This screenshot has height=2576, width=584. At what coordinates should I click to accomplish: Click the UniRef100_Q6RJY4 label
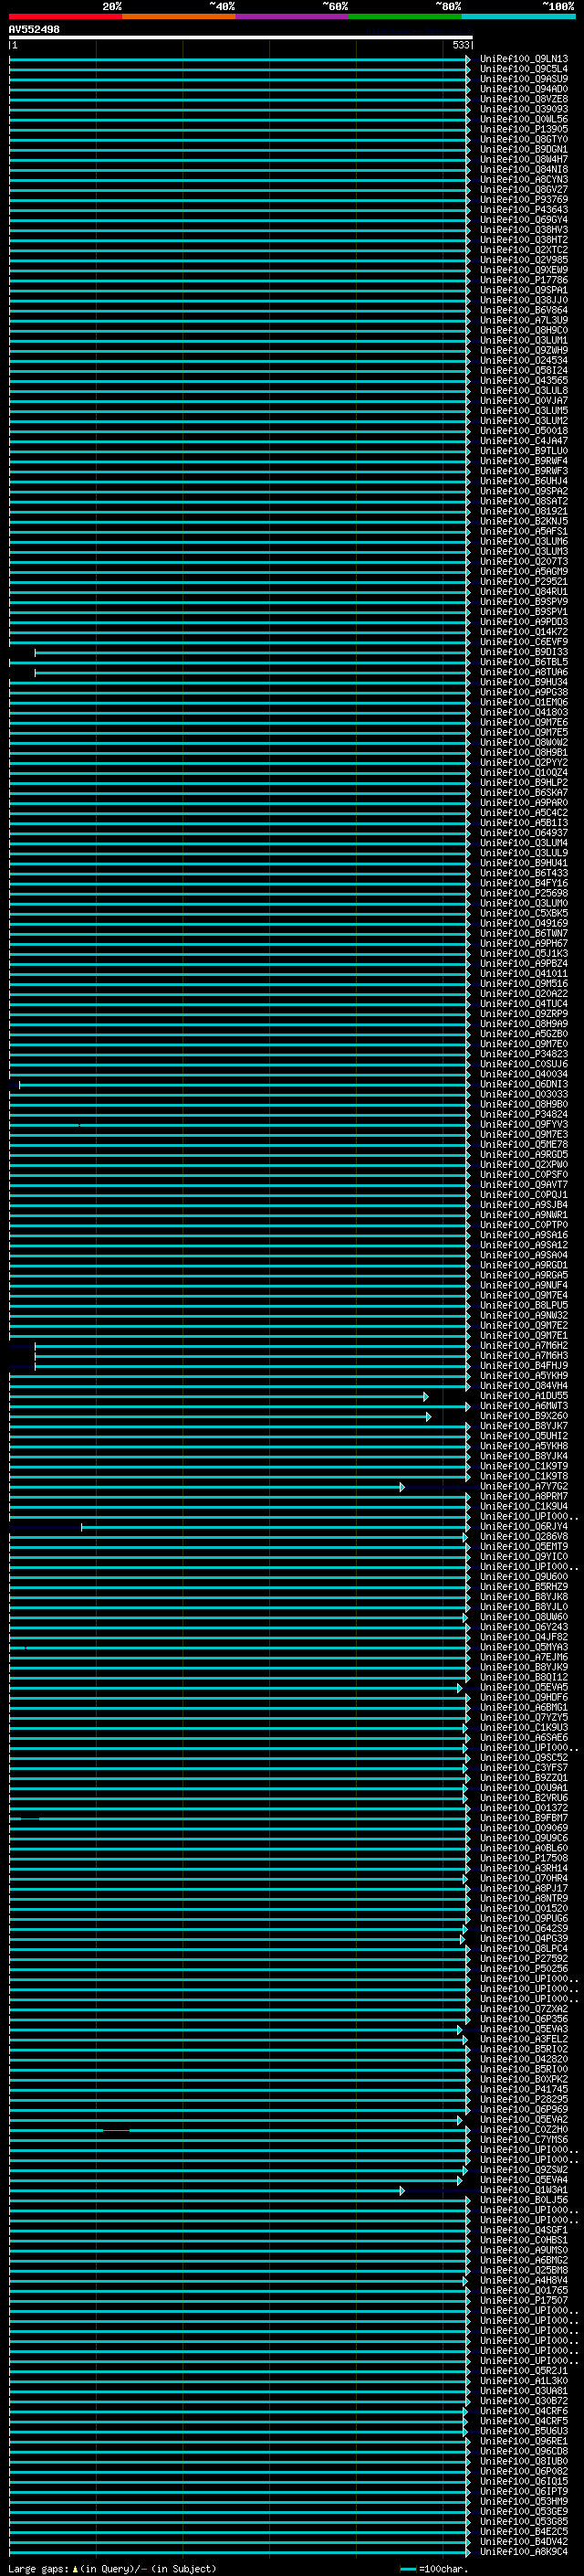(x=524, y=1526)
